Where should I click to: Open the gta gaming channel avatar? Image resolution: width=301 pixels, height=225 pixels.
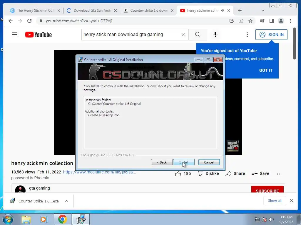pyautogui.click(x=20, y=190)
